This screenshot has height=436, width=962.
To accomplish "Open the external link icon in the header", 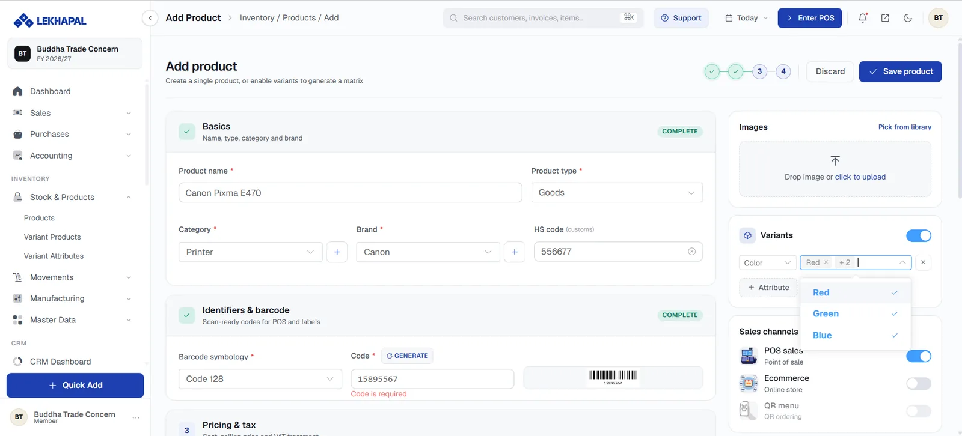I will click(885, 18).
